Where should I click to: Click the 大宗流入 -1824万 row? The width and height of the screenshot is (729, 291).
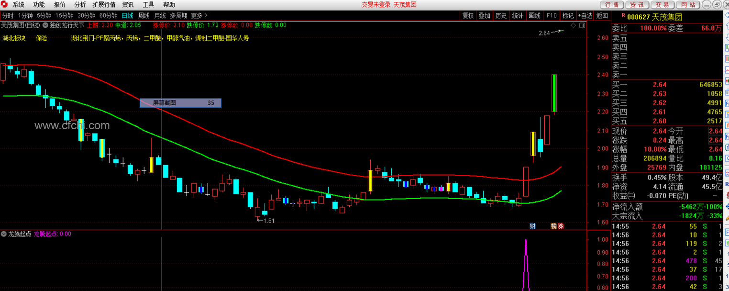pos(667,216)
